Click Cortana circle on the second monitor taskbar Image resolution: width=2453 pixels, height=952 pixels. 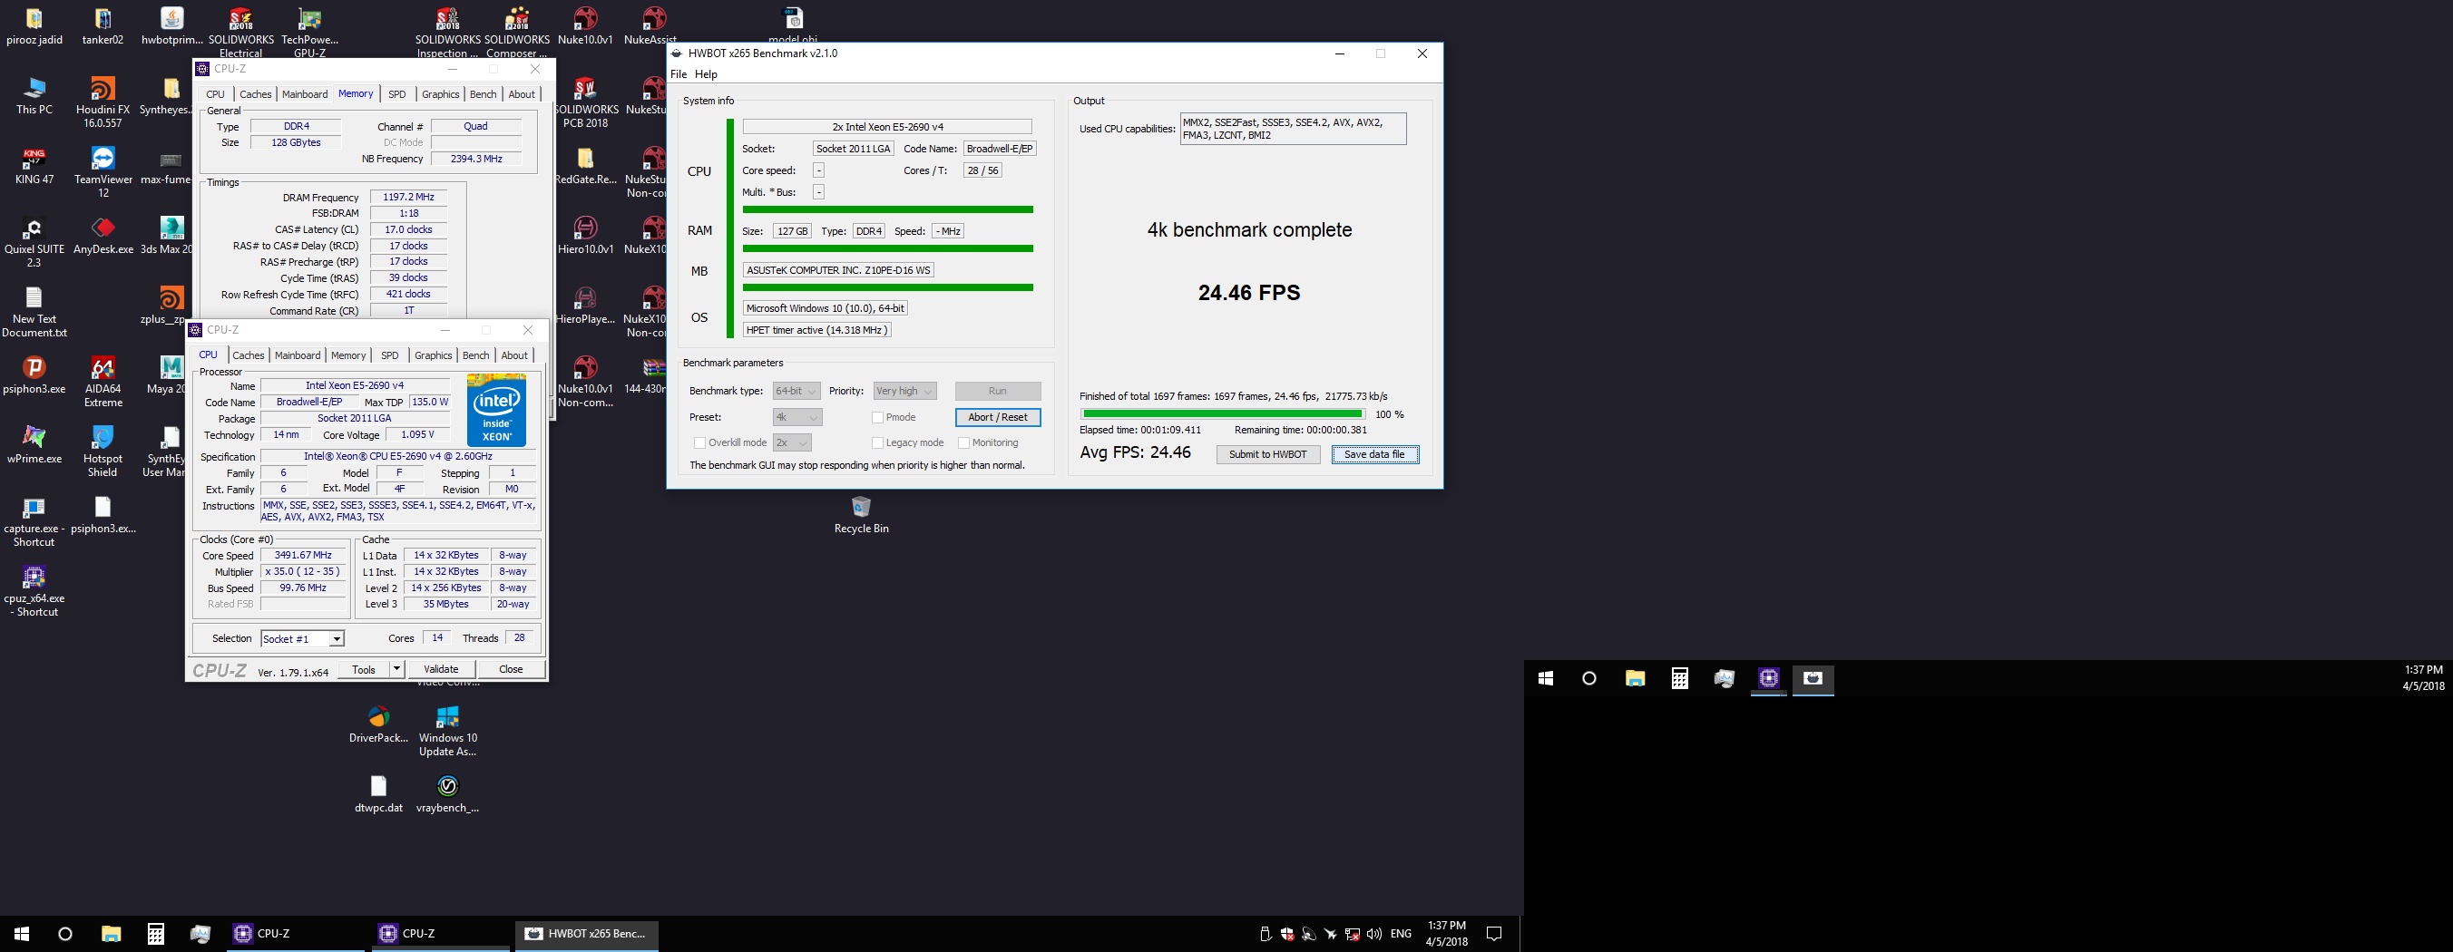tap(1588, 679)
